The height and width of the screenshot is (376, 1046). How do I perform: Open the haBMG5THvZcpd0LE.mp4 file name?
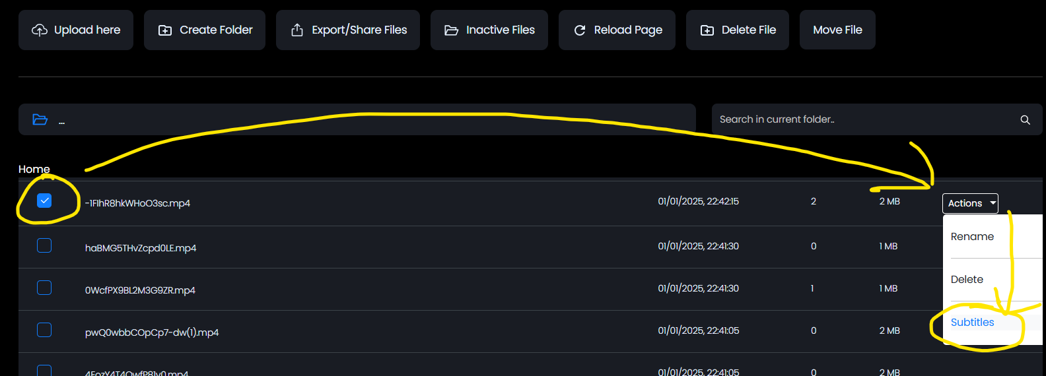pyautogui.click(x=141, y=248)
